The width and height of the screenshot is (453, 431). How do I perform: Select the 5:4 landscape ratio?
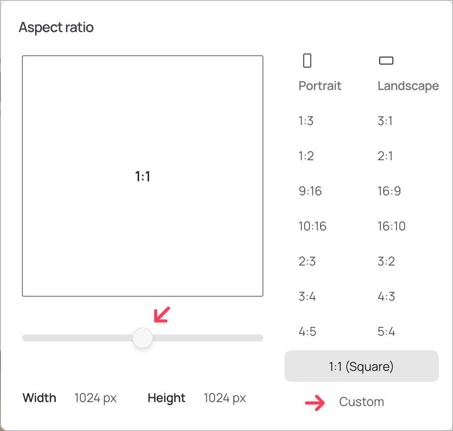(386, 331)
